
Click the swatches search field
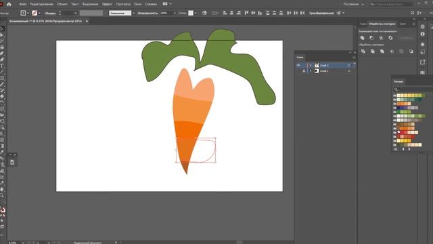tap(414, 89)
